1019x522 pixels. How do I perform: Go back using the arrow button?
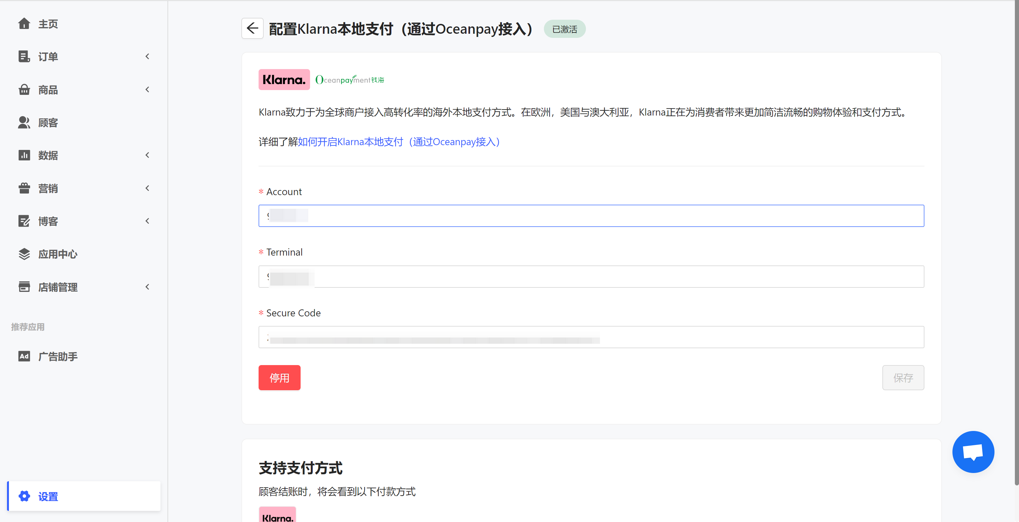coord(253,28)
